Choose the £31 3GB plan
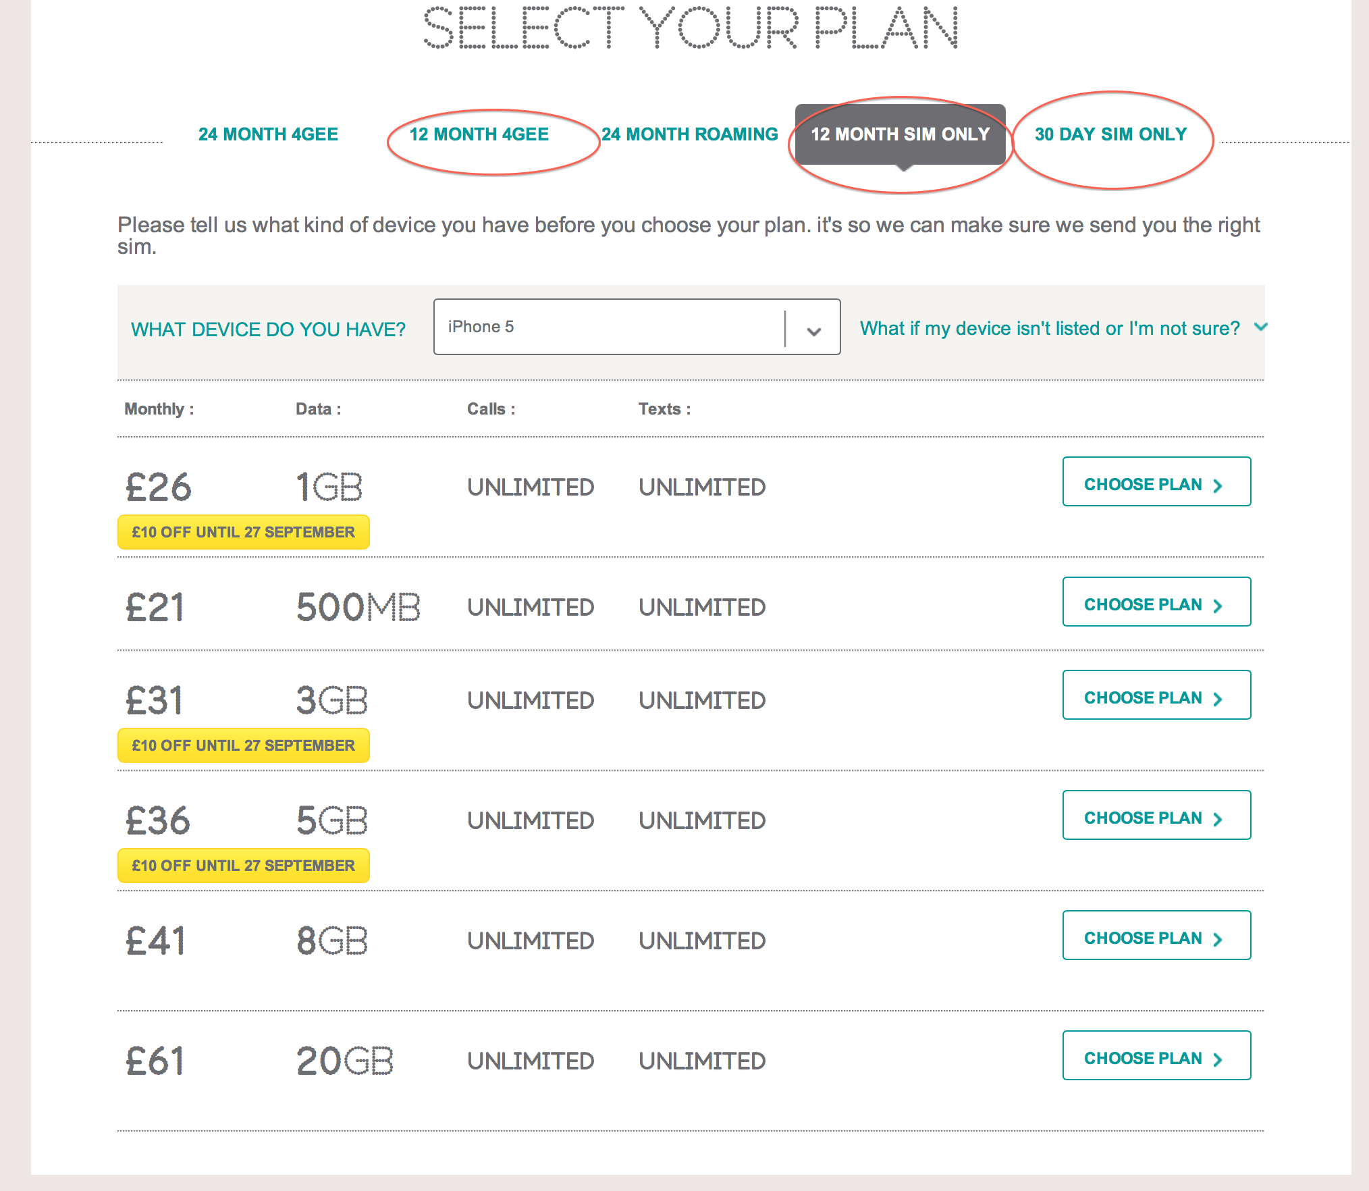1369x1191 pixels. click(1156, 695)
